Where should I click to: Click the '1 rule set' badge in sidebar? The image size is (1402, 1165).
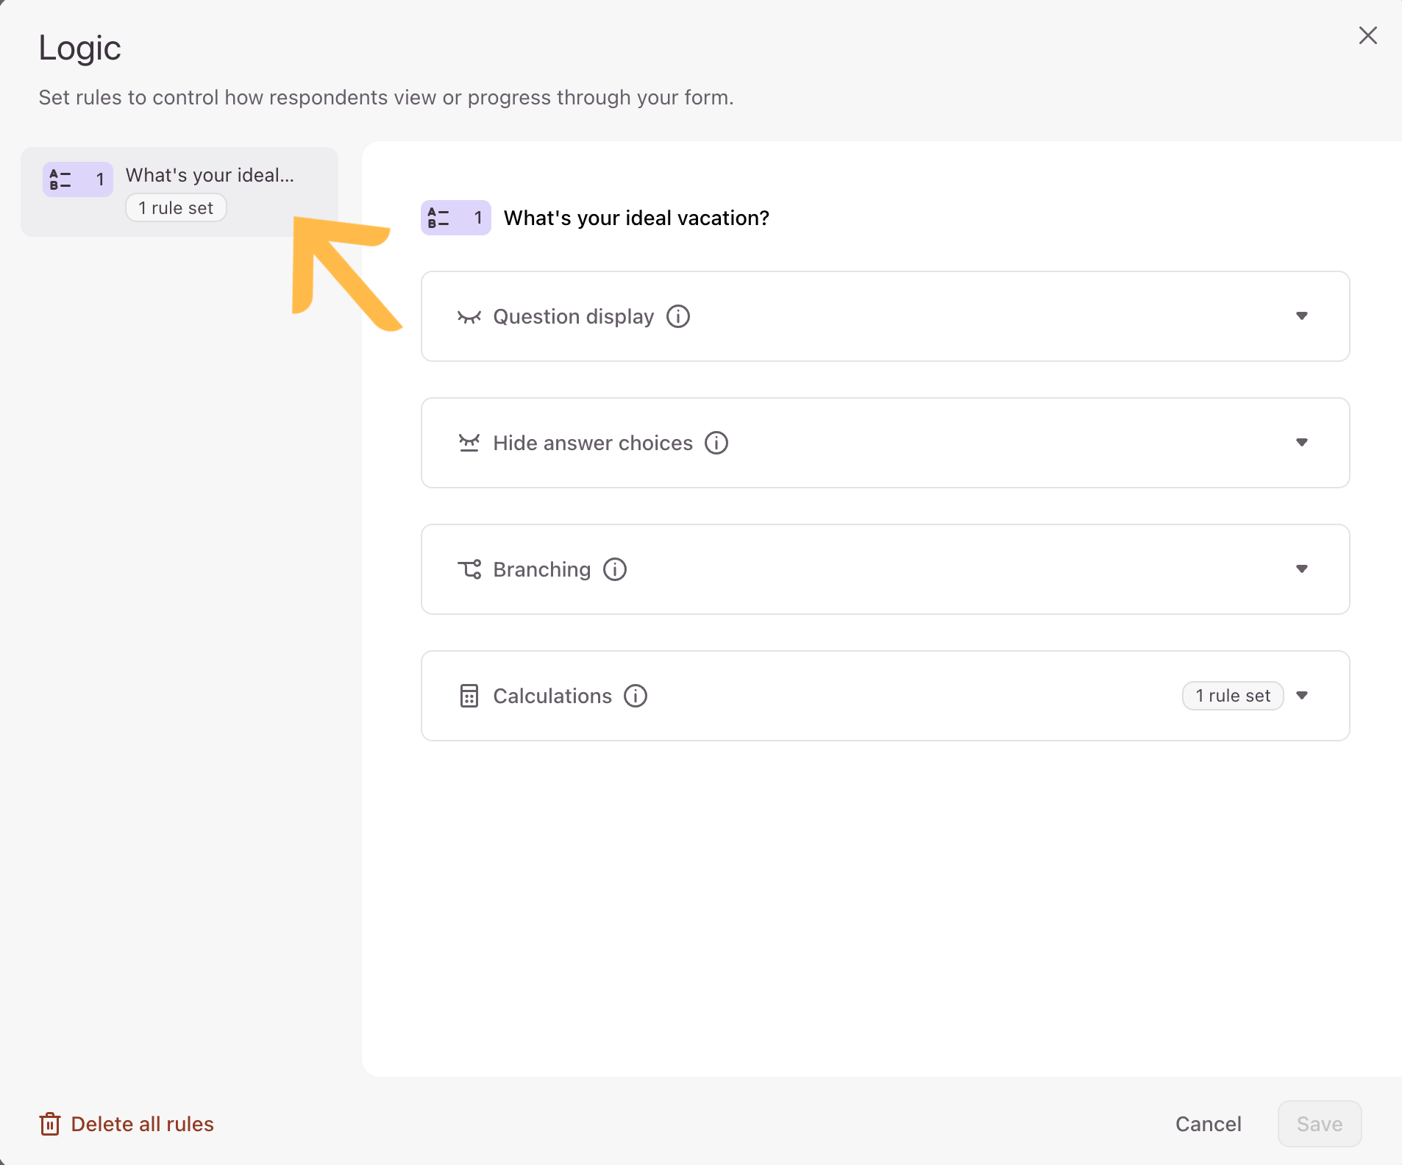(176, 208)
